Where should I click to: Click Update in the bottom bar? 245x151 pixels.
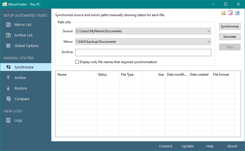coord(188,146)
